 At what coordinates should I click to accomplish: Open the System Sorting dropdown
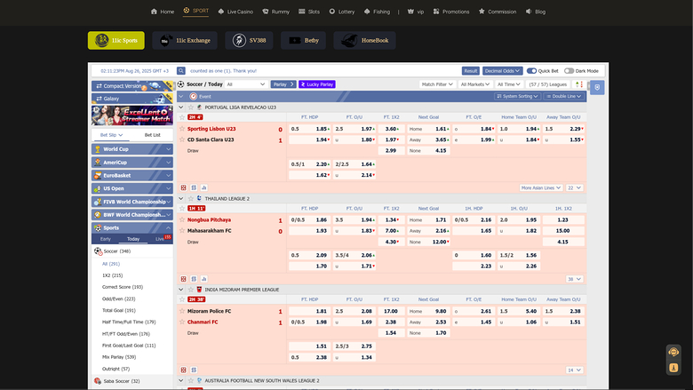pyautogui.click(x=517, y=96)
